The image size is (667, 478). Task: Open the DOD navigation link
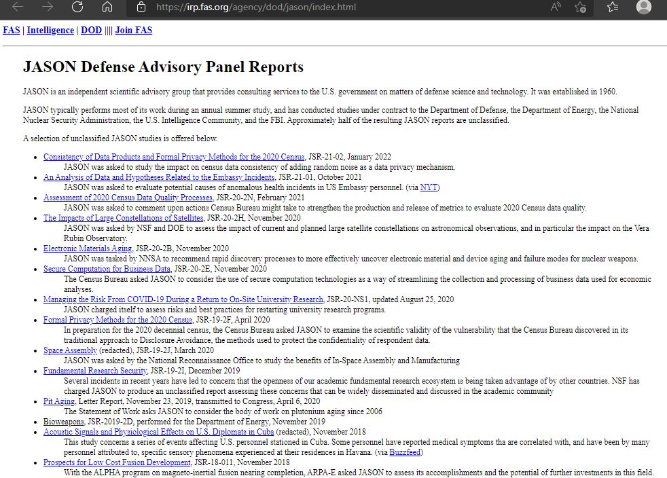tap(91, 30)
